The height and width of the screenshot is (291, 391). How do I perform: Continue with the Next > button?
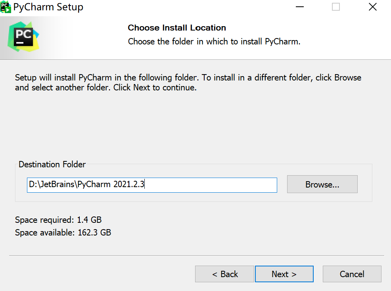284,274
